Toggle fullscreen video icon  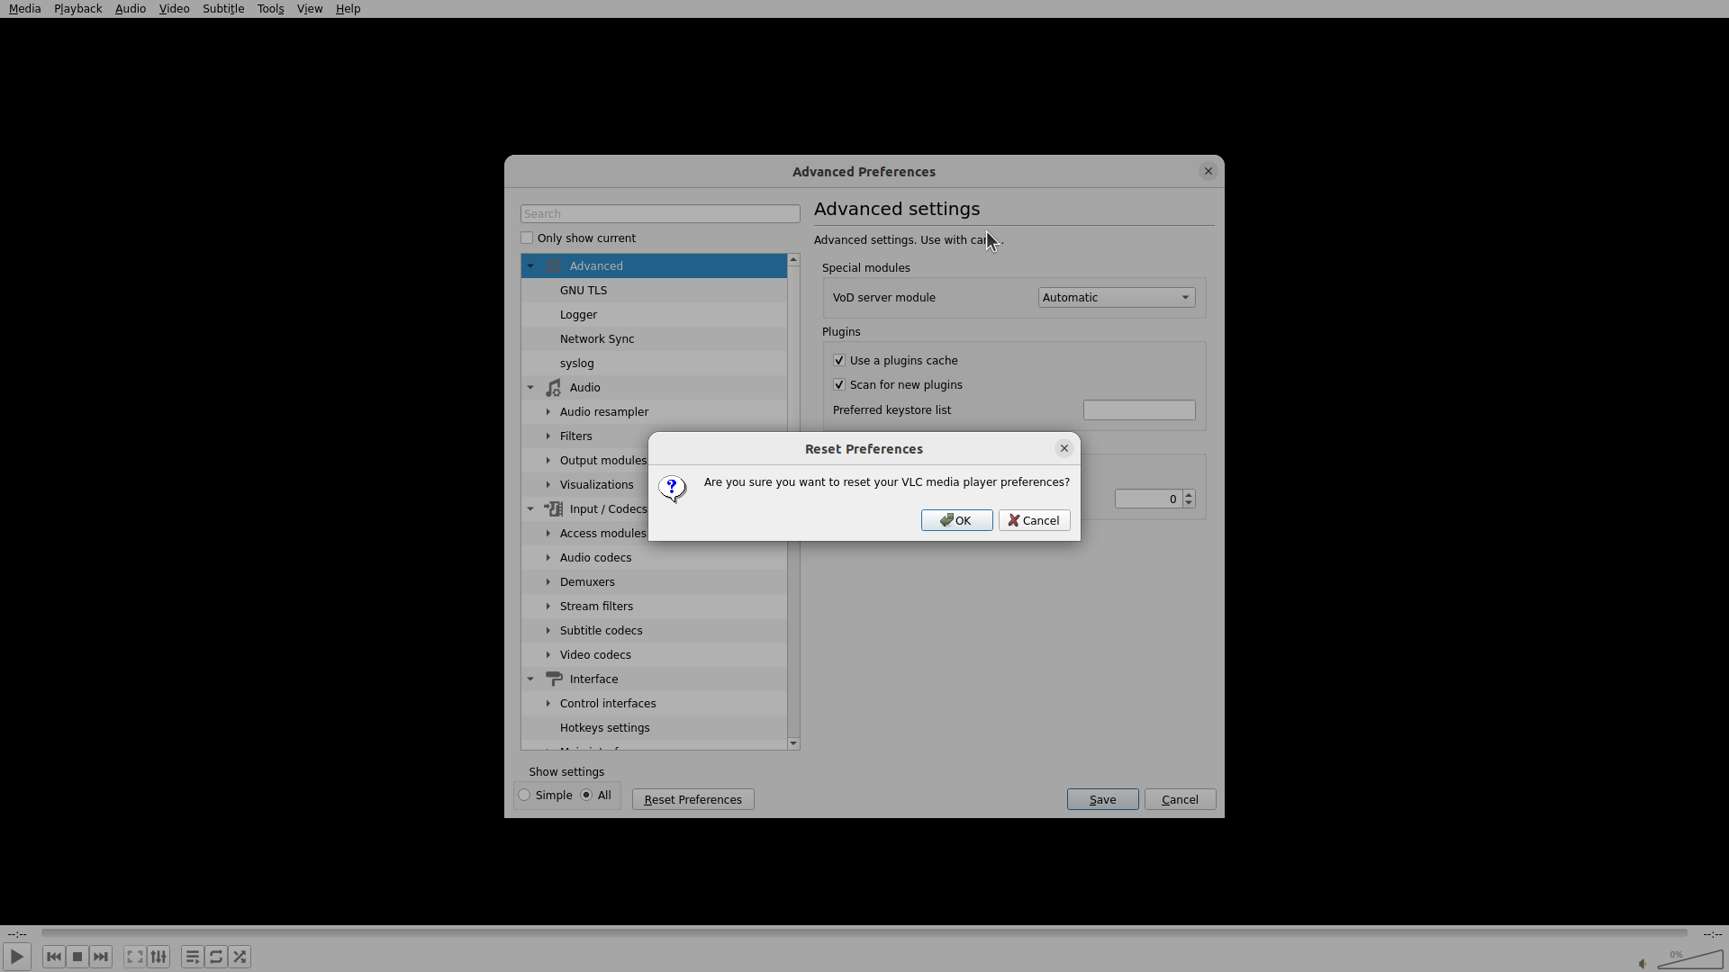134,957
